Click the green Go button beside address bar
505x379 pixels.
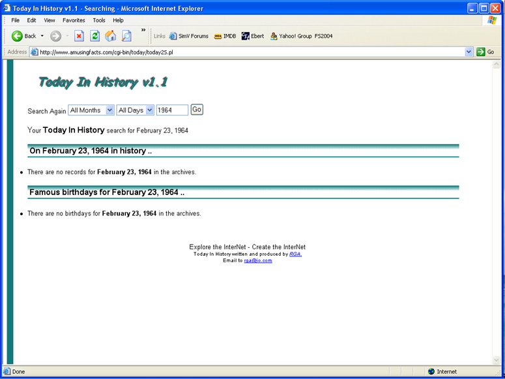pyautogui.click(x=485, y=52)
